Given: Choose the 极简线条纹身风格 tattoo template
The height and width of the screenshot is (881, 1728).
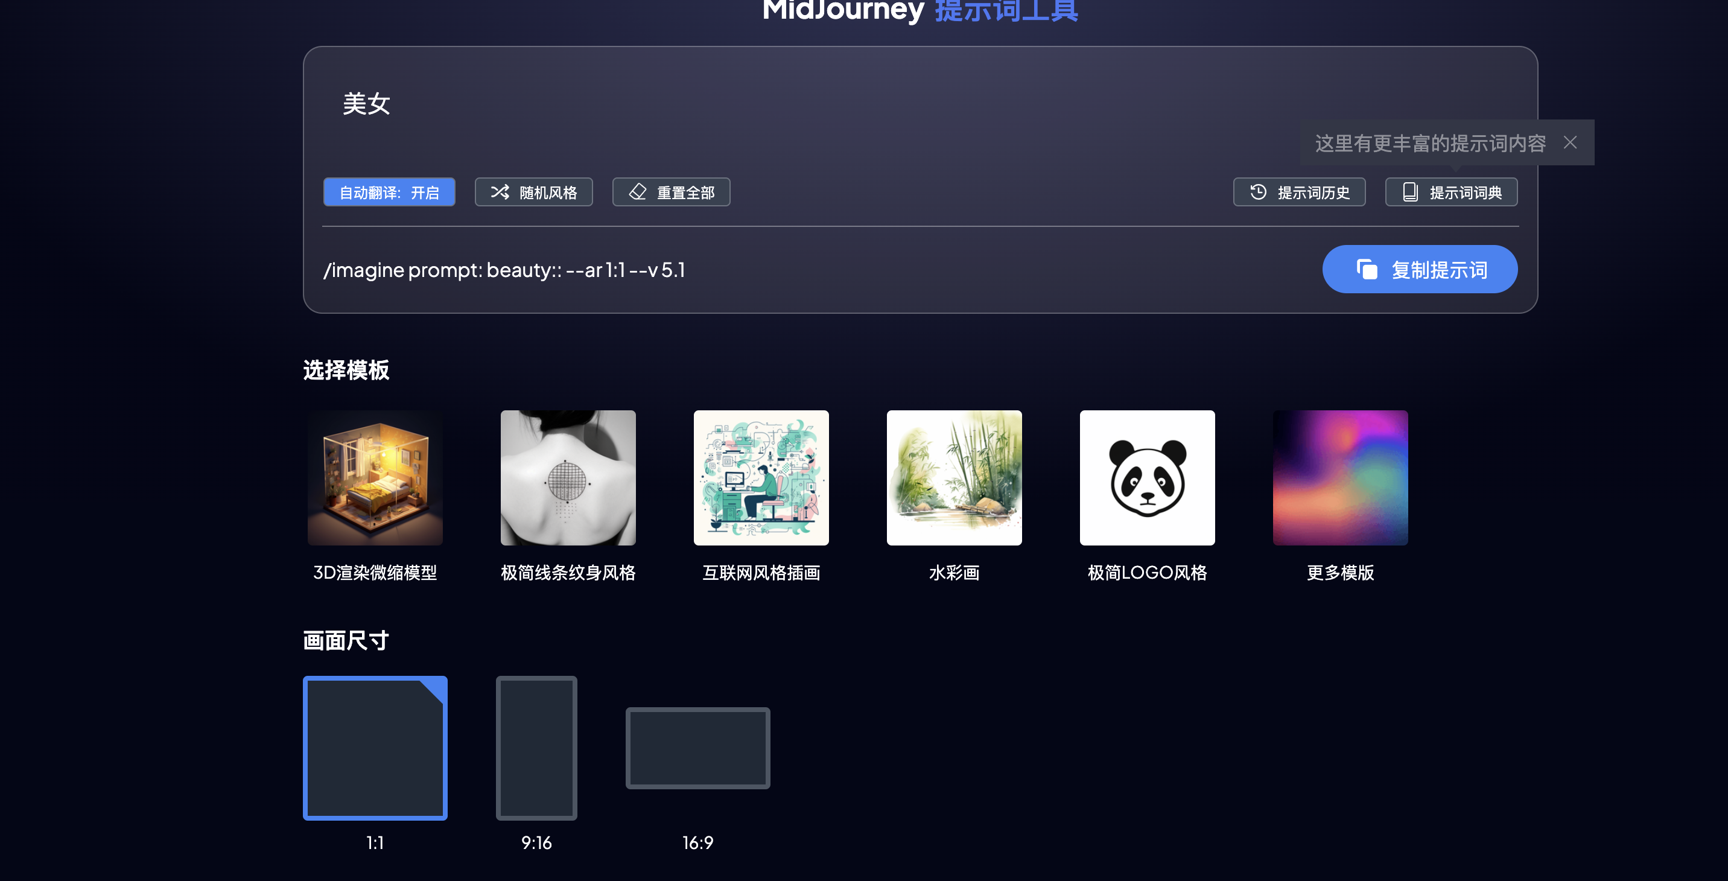Looking at the screenshot, I should pyautogui.click(x=568, y=477).
